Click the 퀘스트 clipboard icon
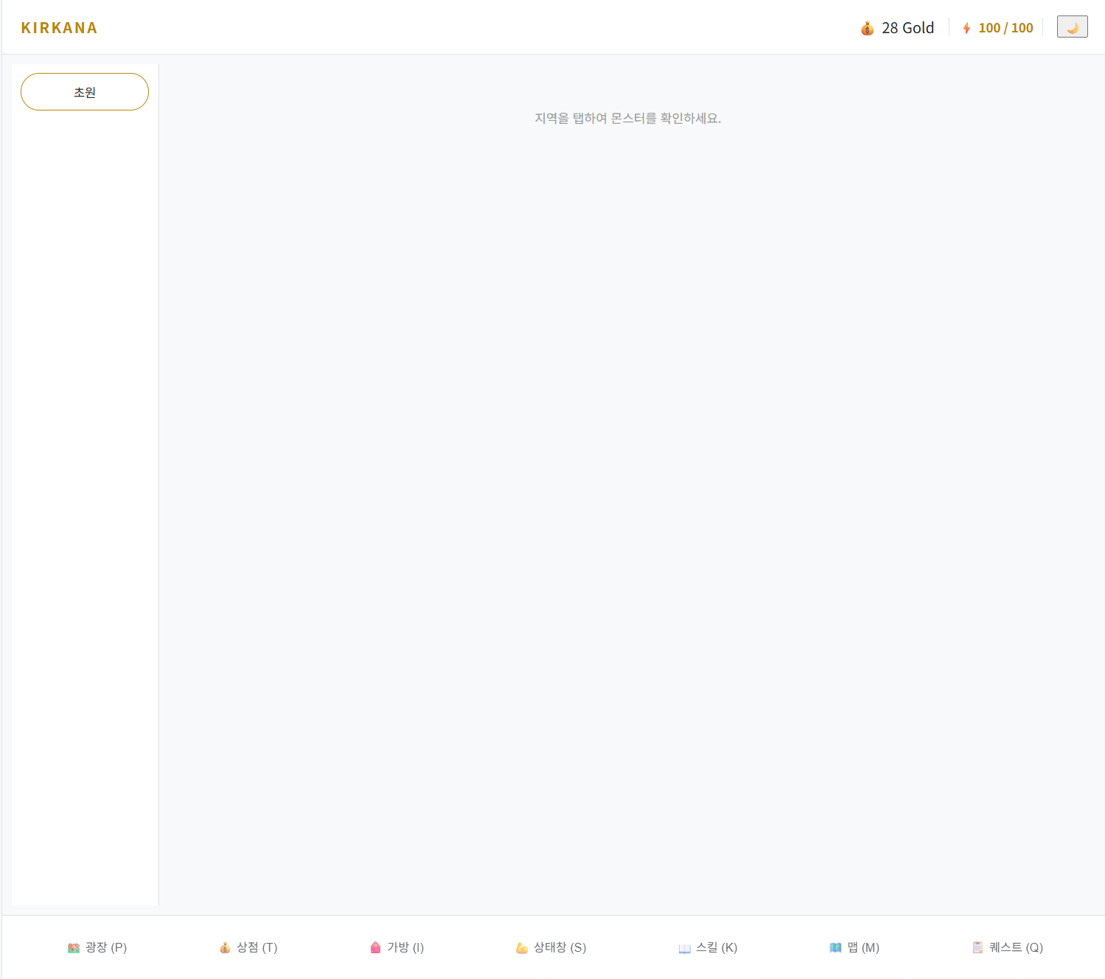Viewport: 1105px width, 979px height. point(977,948)
